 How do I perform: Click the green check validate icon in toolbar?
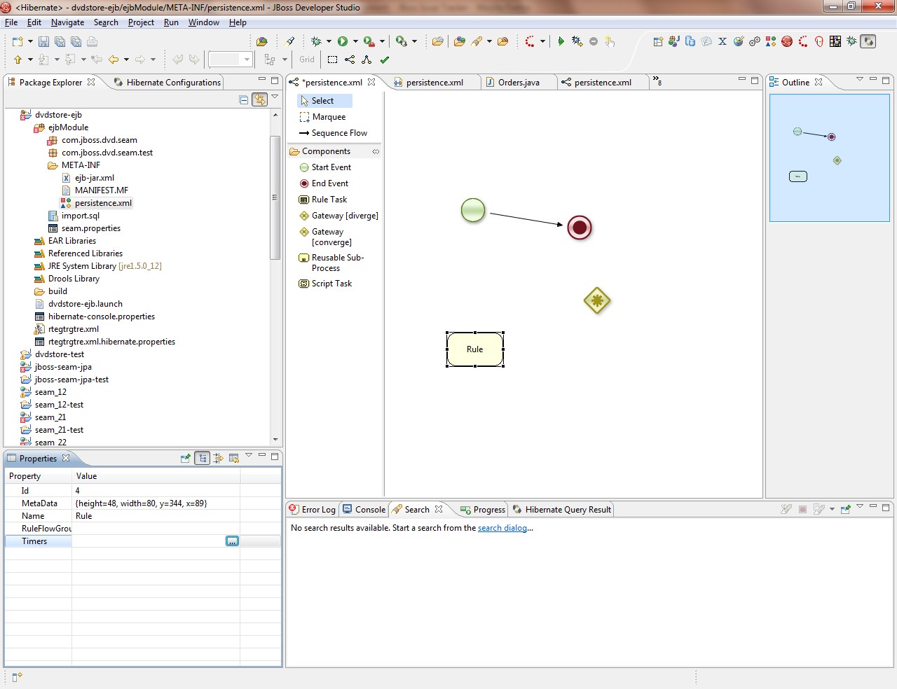pyautogui.click(x=385, y=60)
